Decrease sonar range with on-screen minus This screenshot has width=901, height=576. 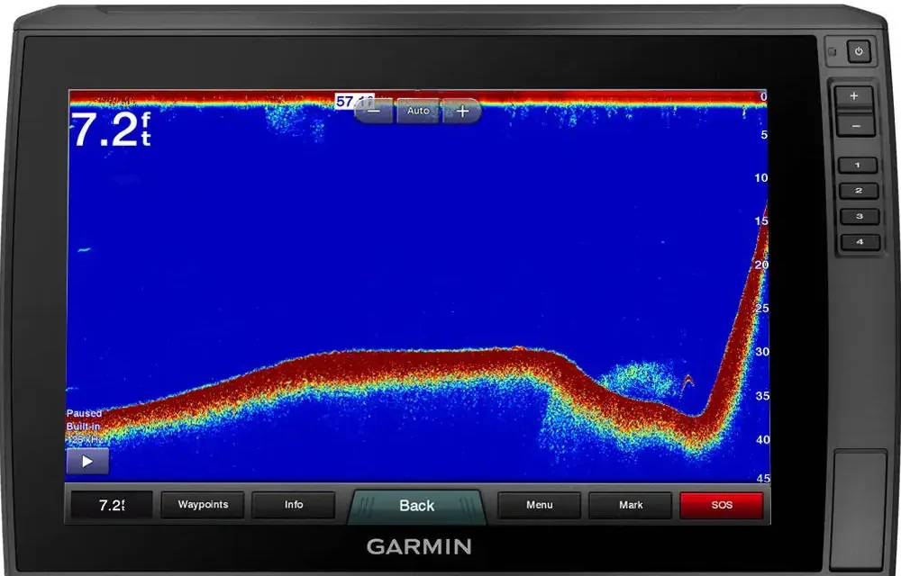374,111
